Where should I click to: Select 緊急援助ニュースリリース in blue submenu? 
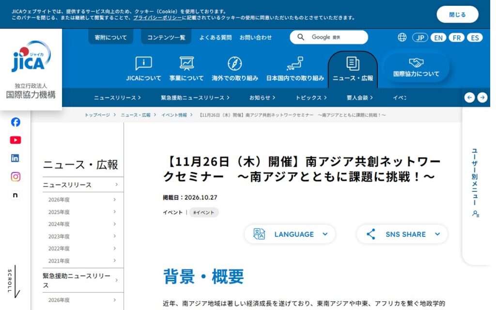pyautogui.click(x=195, y=98)
